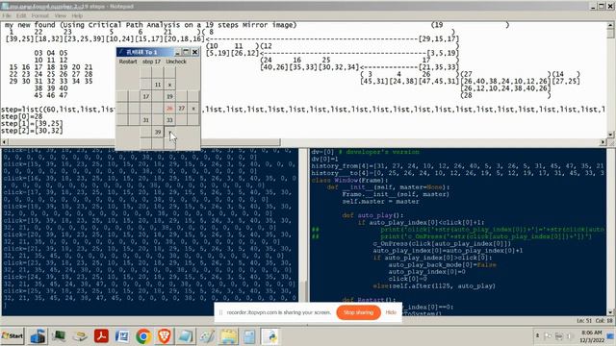Open Adobe Acrobat from the taskbar
The image size is (616, 346).
click(101, 336)
